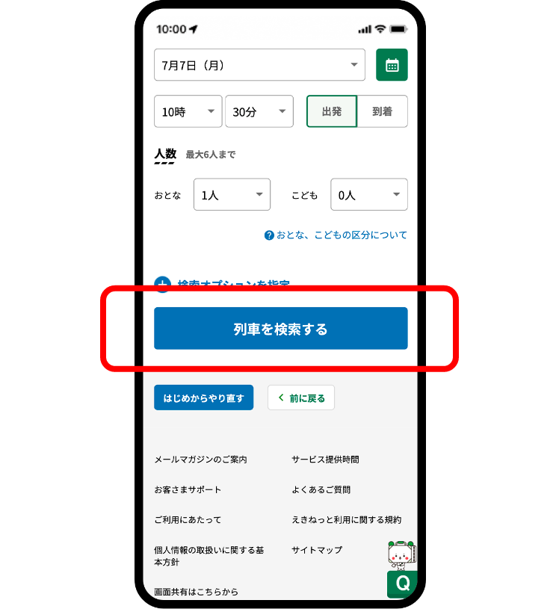Open メールマガジンのご案内 footer link
Screen dimensions: 559x609
pyautogui.click(x=200, y=460)
